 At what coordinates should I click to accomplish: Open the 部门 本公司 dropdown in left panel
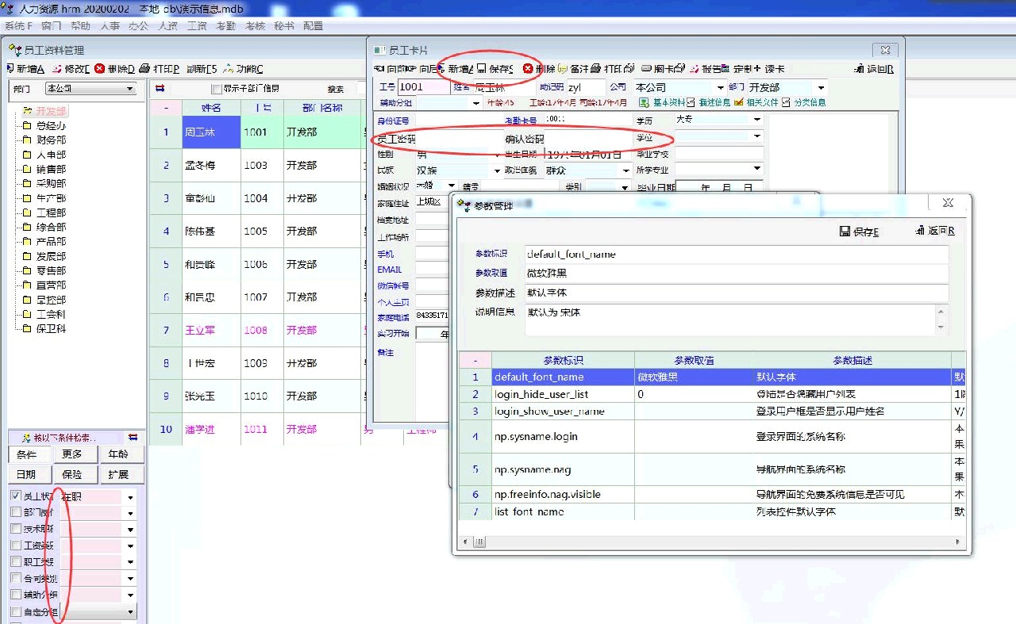pos(130,89)
